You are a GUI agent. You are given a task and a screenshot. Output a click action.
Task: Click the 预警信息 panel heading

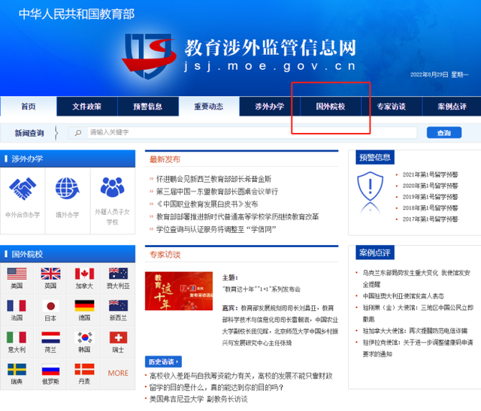click(x=375, y=157)
